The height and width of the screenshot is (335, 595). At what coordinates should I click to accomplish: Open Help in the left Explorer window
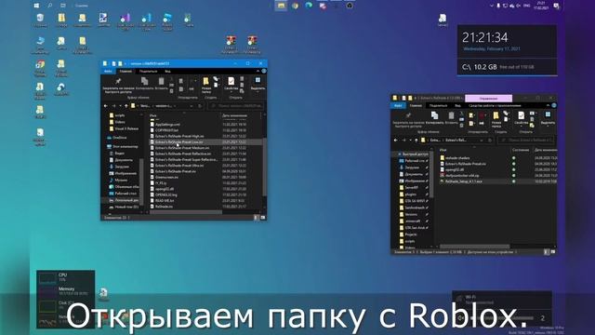click(264, 71)
